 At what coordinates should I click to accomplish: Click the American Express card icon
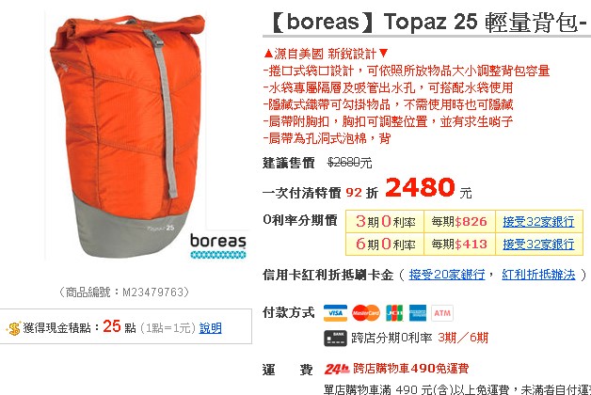point(418,313)
